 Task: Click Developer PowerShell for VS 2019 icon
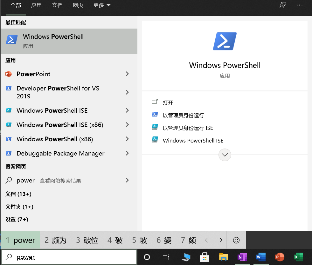pyautogui.click(x=9, y=88)
